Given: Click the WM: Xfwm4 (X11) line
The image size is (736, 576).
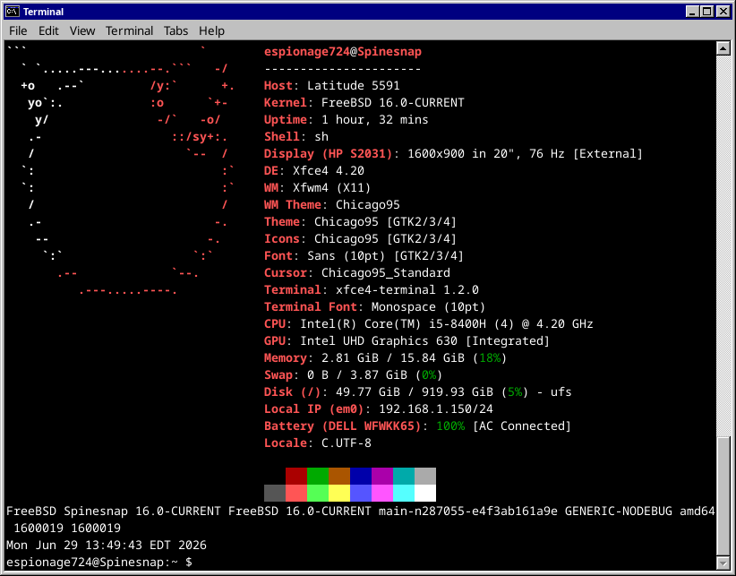Looking at the screenshot, I should pyautogui.click(x=317, y=188).
